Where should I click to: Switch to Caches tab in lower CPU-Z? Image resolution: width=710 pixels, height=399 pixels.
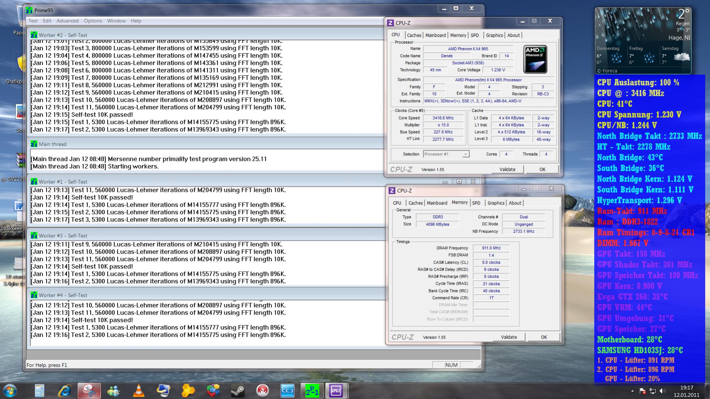point(415,203)
